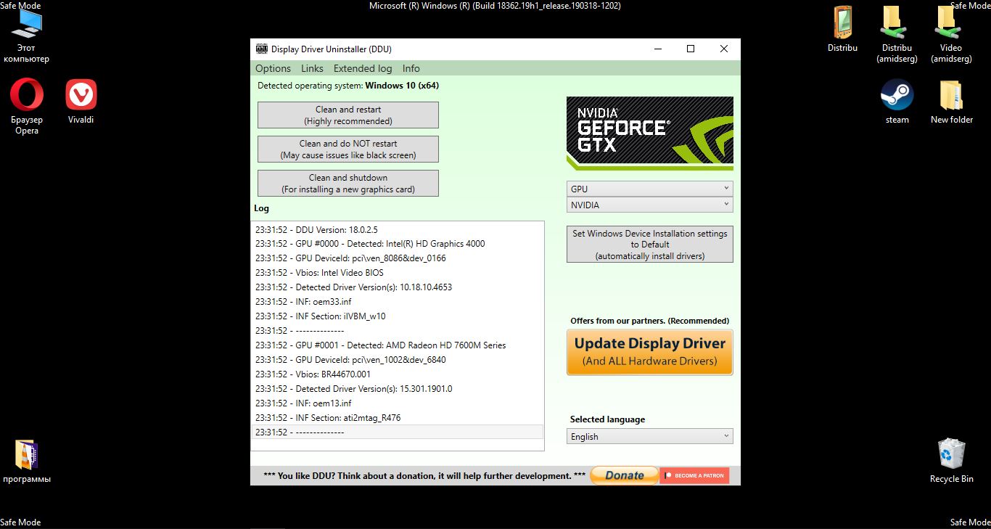
Task: Select the программы desktop icon
Action: coord(27,461)
